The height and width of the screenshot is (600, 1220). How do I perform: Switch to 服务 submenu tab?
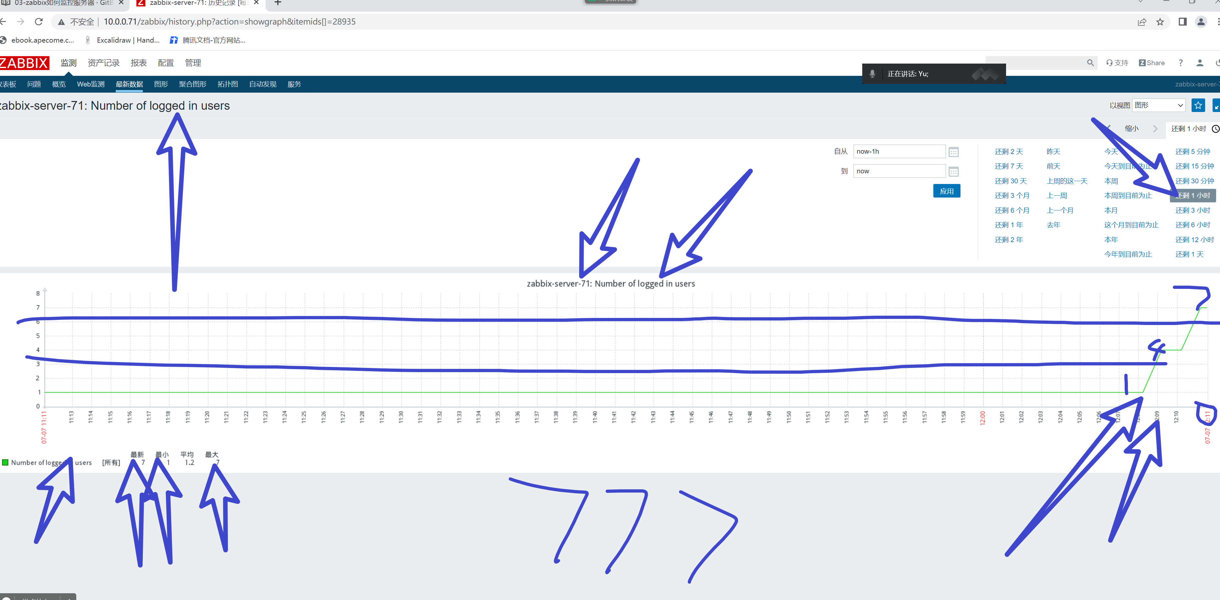tap(294, 84)
